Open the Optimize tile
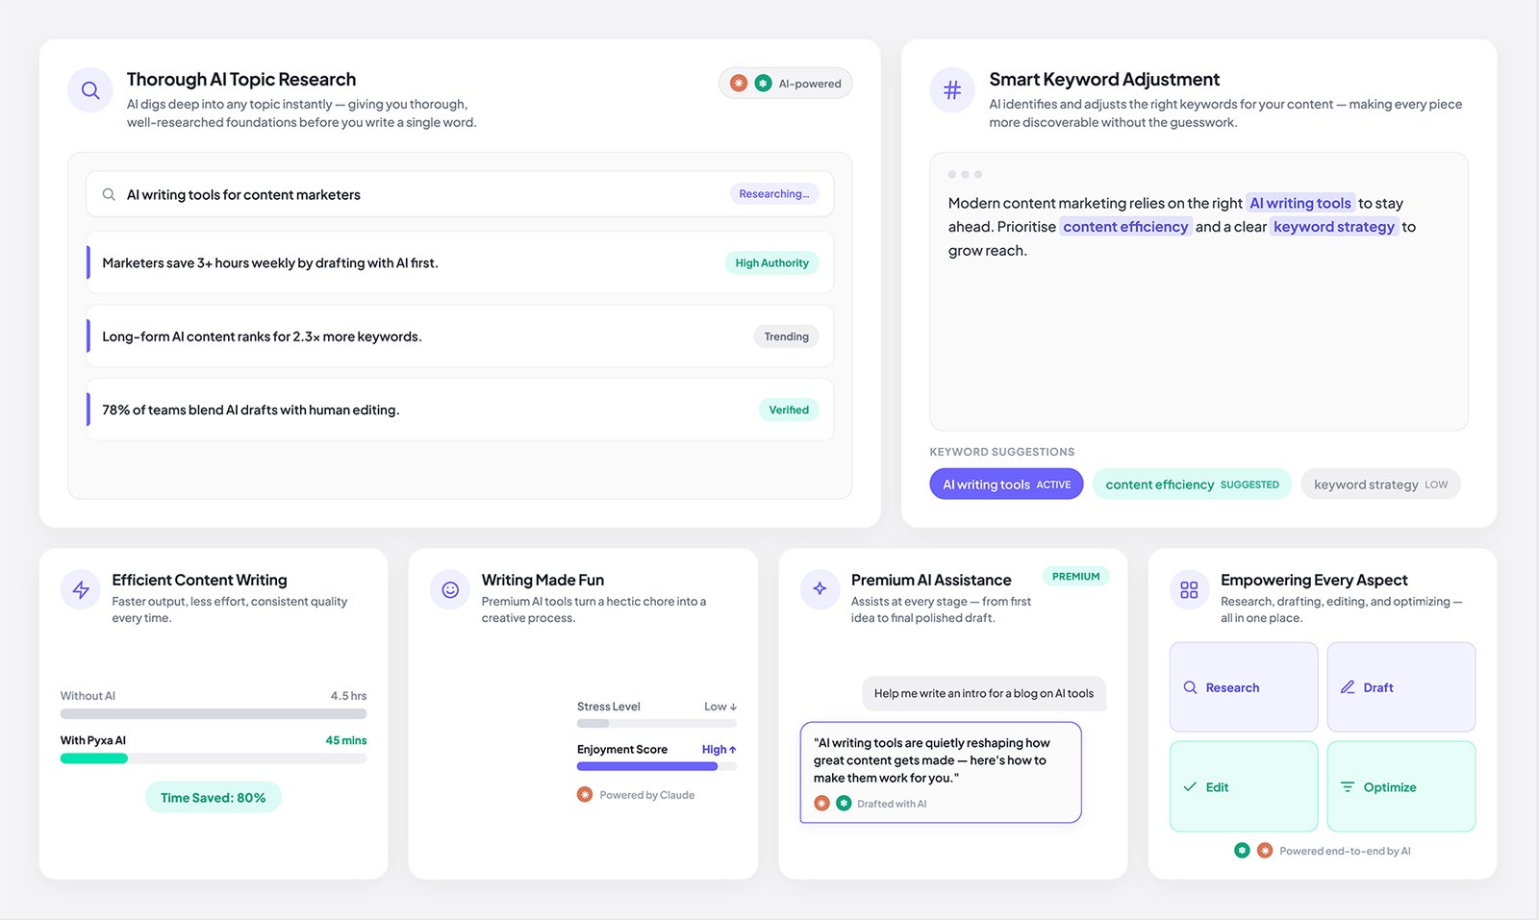The width and height of the screenshot is (1539, 920). (x=1401, y=786)
